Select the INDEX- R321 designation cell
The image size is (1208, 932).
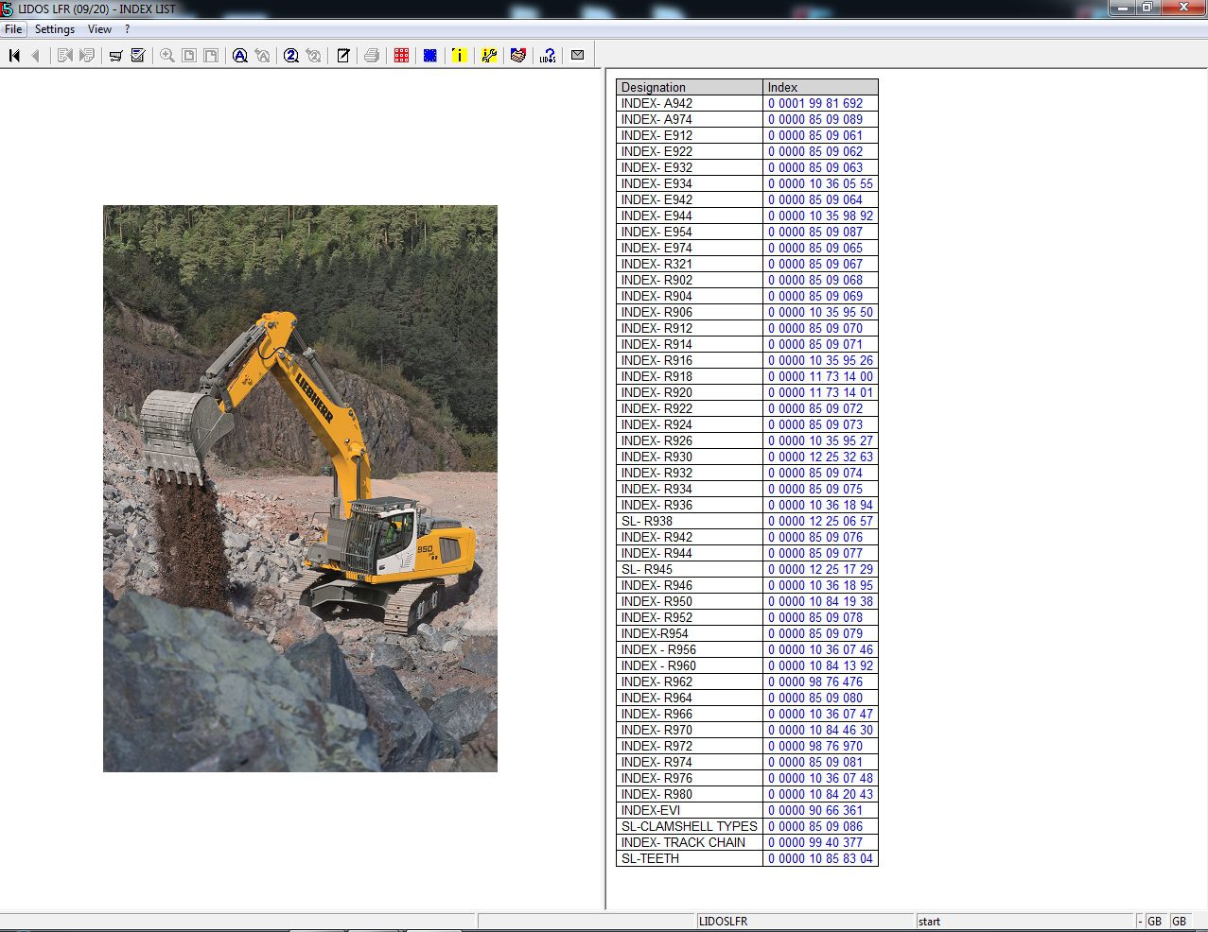click(x=690, y=264)
